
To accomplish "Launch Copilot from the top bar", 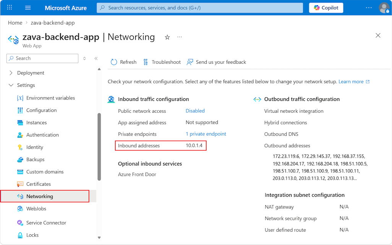I will pyautogui.click(x=326, y=8).
